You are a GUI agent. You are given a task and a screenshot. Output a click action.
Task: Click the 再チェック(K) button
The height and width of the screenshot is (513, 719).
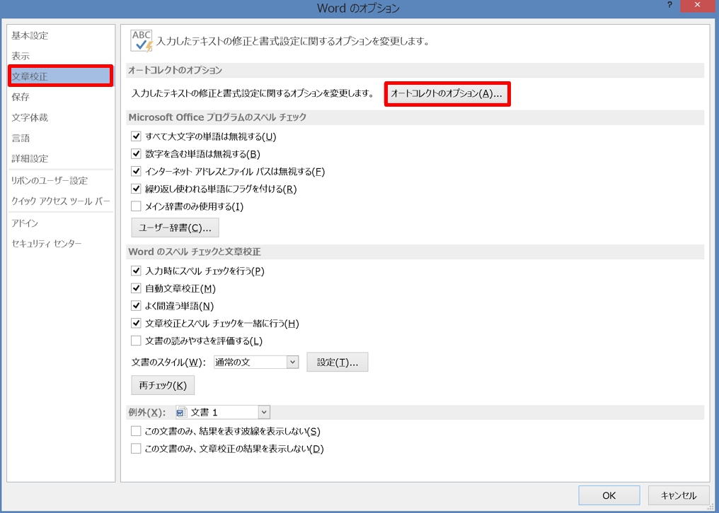pos(163,385)
